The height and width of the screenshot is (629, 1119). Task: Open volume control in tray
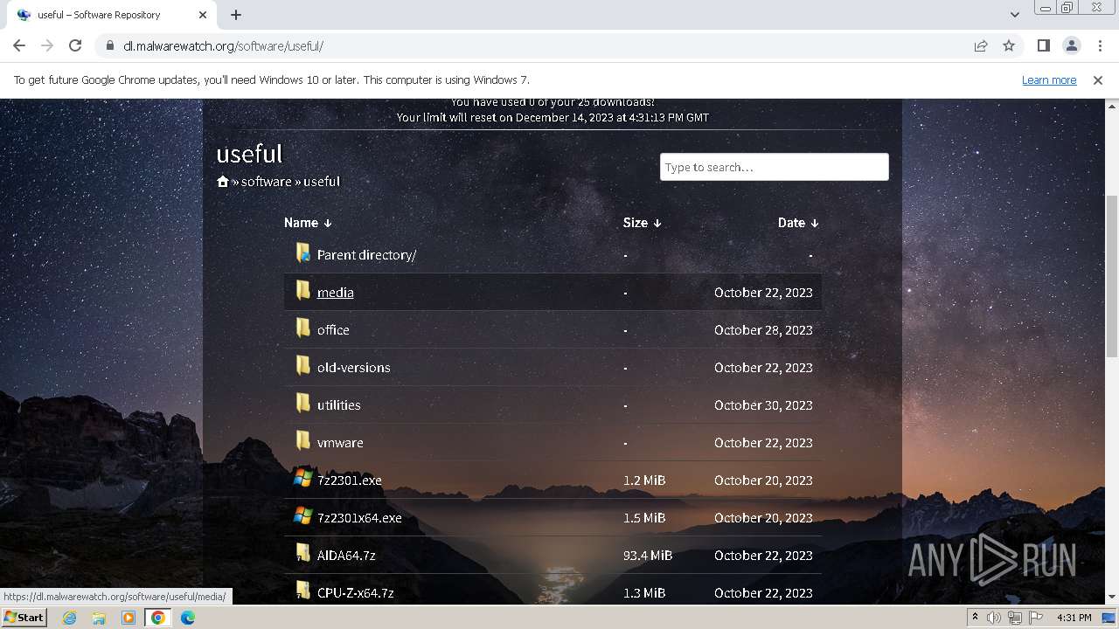(x=994, y=618)
